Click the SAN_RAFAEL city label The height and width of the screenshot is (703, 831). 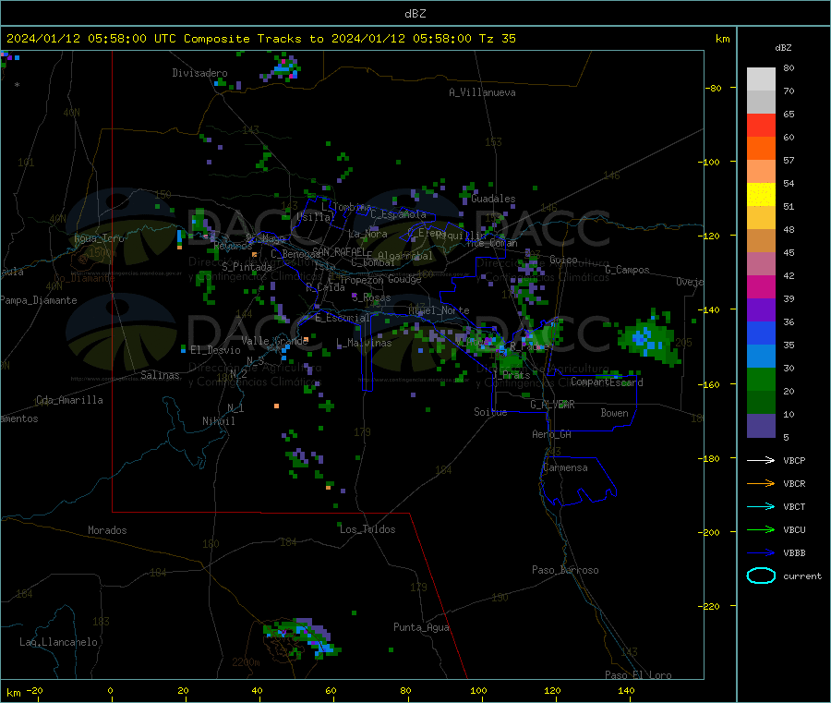[339, 251]
